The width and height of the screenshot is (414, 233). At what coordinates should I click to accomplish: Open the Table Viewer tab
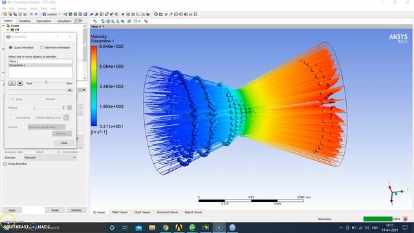[120, 212]
